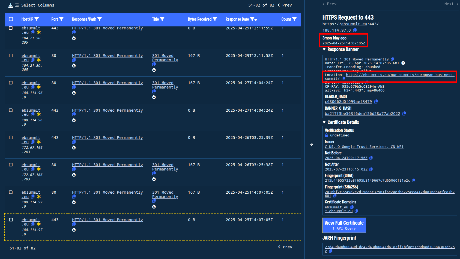The image size is (460, 259).
Task: Copy the JARM fingerprint
Action: pyautogui.click(x=331, y=251)
